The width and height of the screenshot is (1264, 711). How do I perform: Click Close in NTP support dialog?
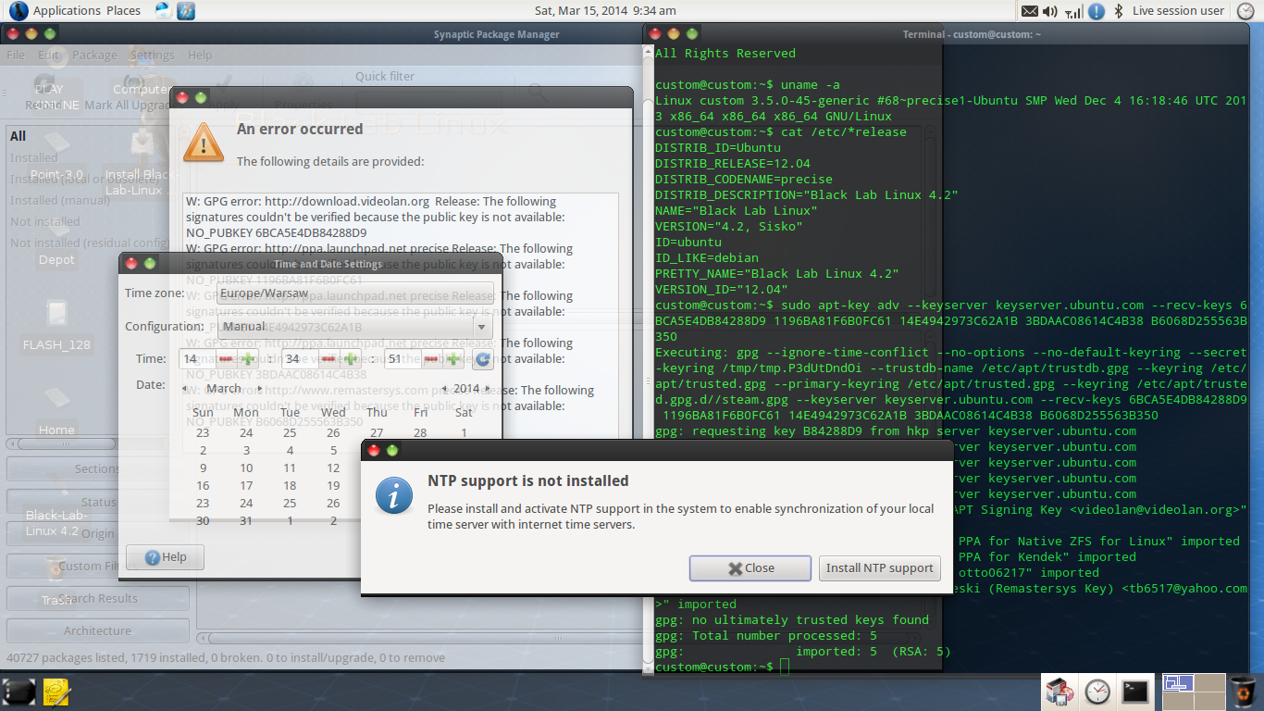click(750, 568)
